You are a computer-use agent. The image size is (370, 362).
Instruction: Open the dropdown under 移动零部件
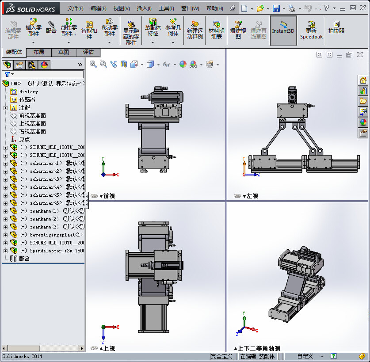click(x=110, y=42)
